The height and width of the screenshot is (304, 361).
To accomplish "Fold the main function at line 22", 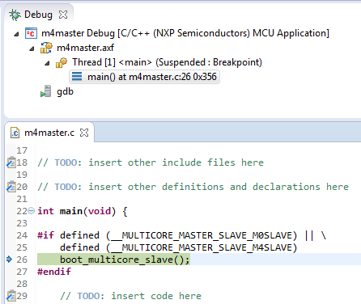I will pyautogui.click(x=32, y=210).
